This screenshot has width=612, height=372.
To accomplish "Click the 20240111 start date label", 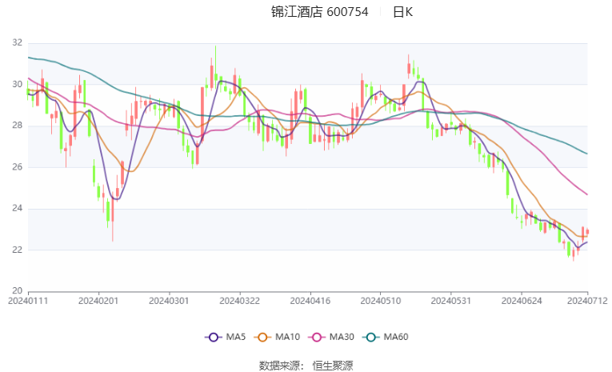I will pyautogui.click(x=28, y=301).
